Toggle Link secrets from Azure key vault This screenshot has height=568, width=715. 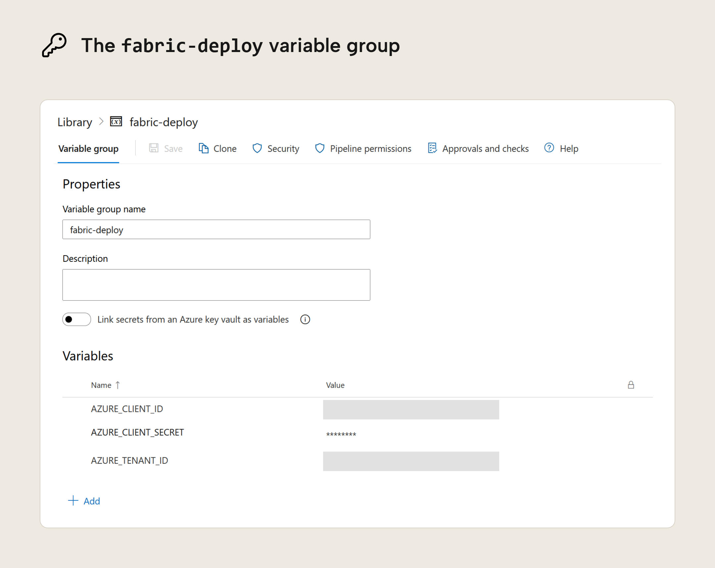coord(76,319)
